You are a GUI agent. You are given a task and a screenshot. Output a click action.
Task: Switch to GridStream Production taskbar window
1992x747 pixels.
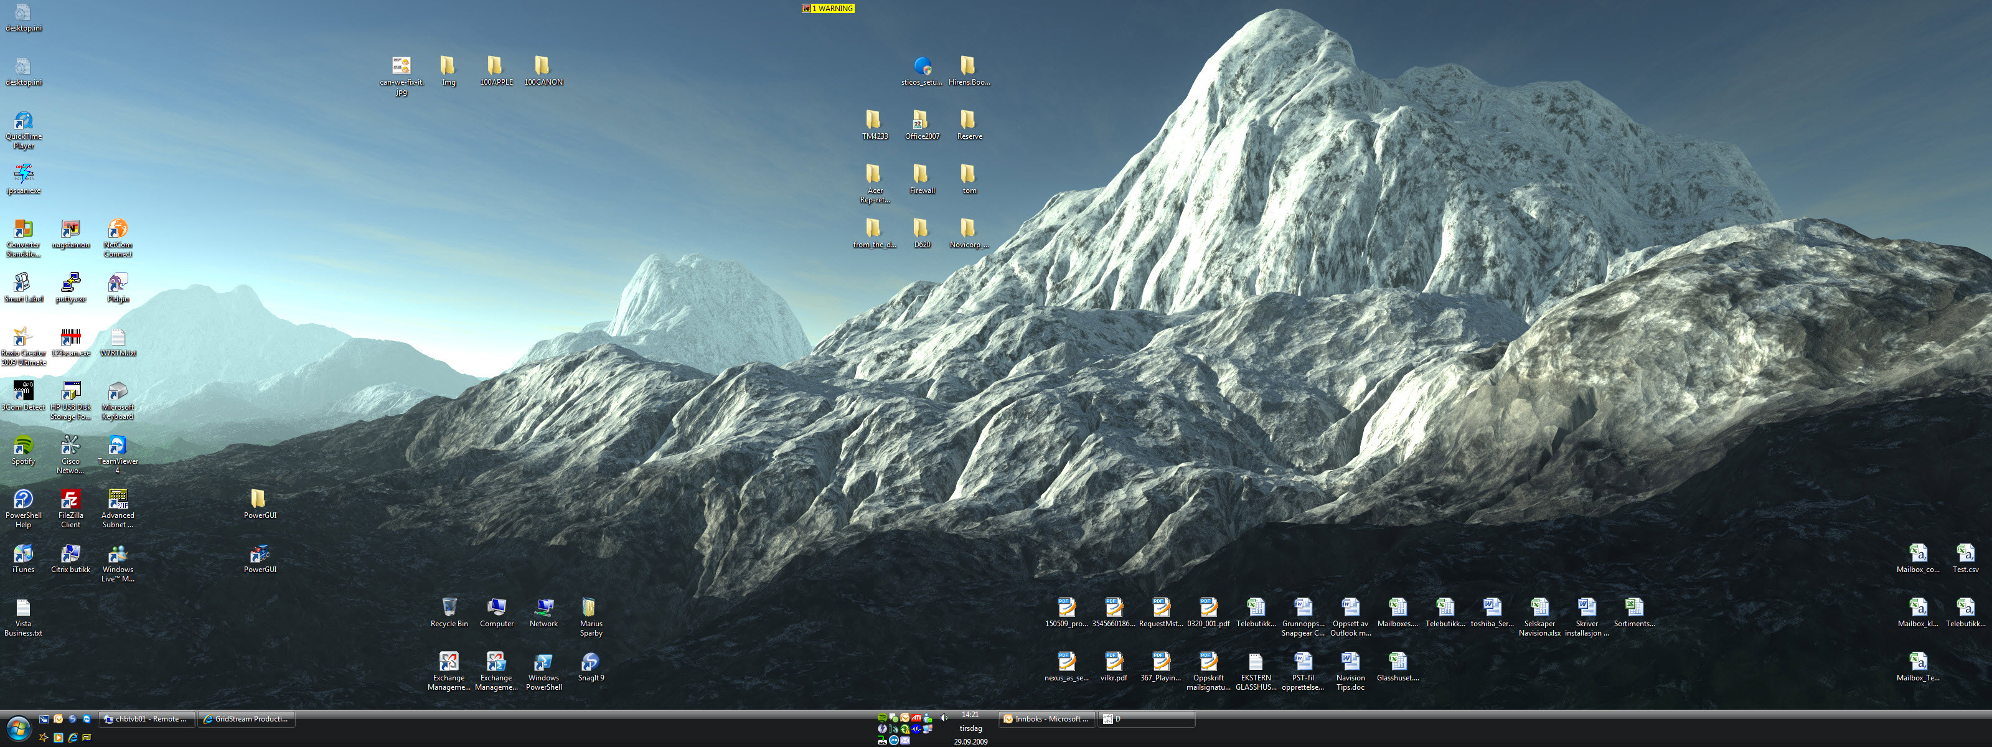click(x=245, y=719)
